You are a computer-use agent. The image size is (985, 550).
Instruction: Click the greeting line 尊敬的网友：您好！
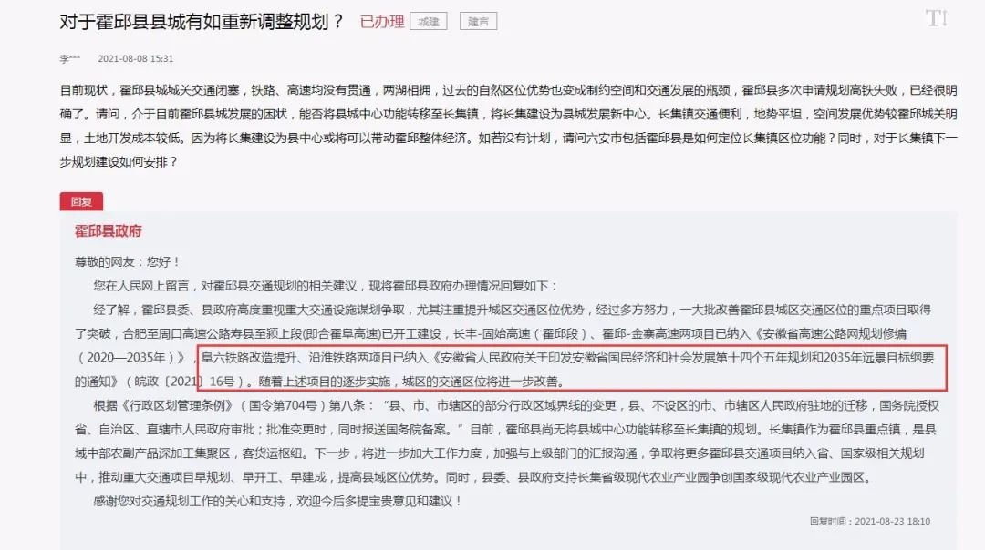coord(128,261)
